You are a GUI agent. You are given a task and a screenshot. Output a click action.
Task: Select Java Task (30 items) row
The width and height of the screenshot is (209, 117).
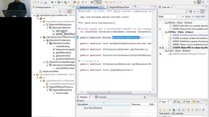(93, 108)
